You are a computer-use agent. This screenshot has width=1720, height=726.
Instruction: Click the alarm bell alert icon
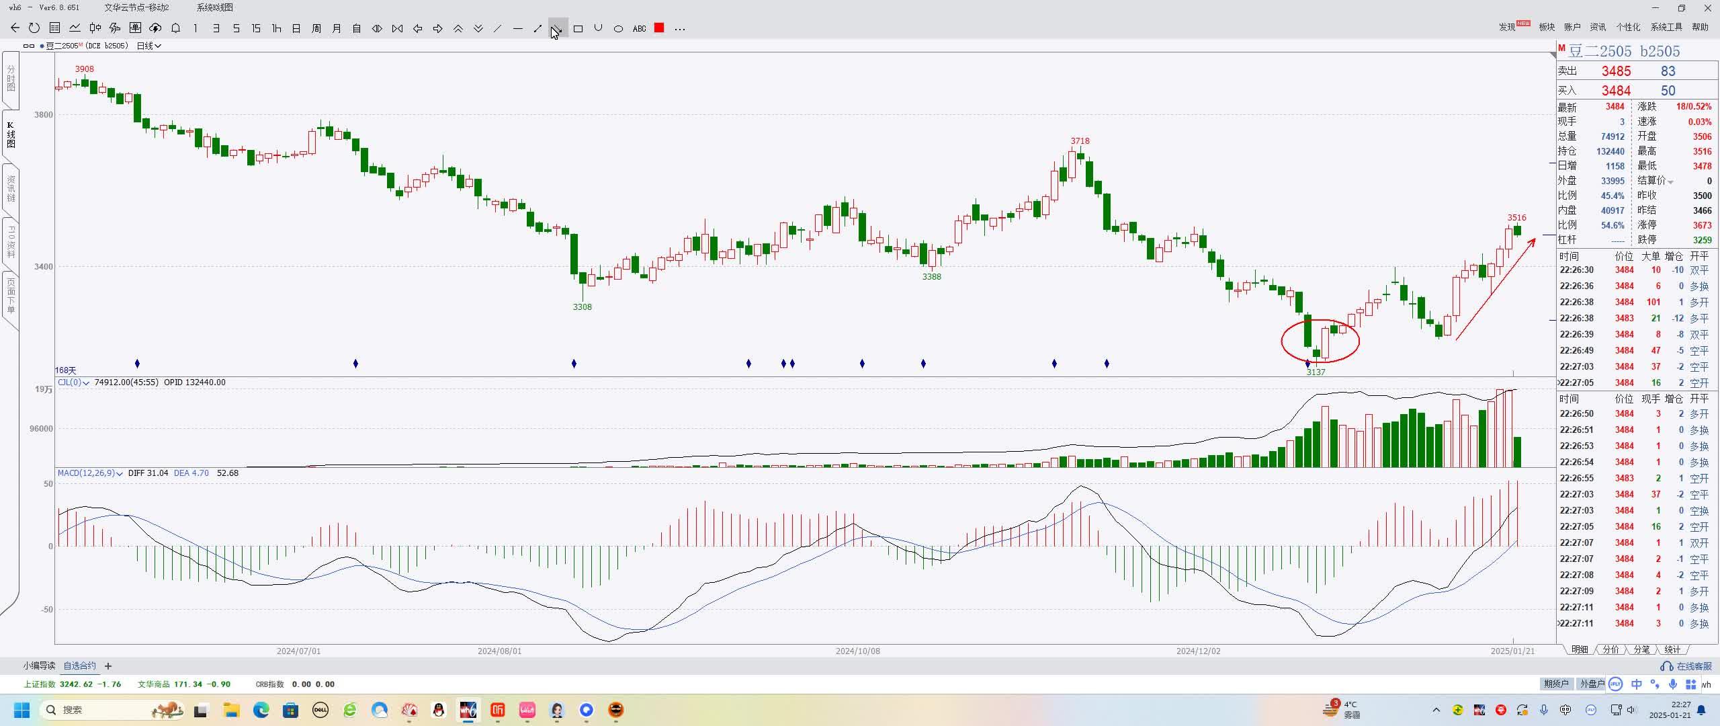[x=175, y=28]
